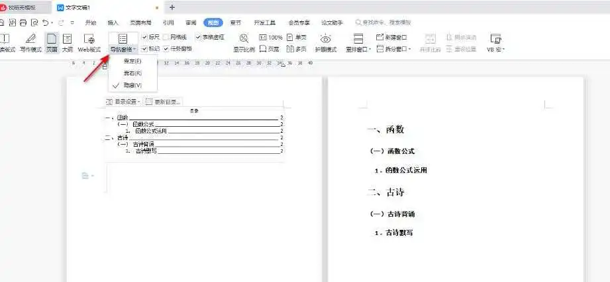Open the Insert (插入) ribbon tab
610x282 pixels.
(x=113, y=23)
